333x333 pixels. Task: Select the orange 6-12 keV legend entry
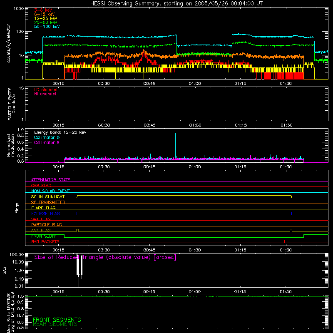point(45,14)
